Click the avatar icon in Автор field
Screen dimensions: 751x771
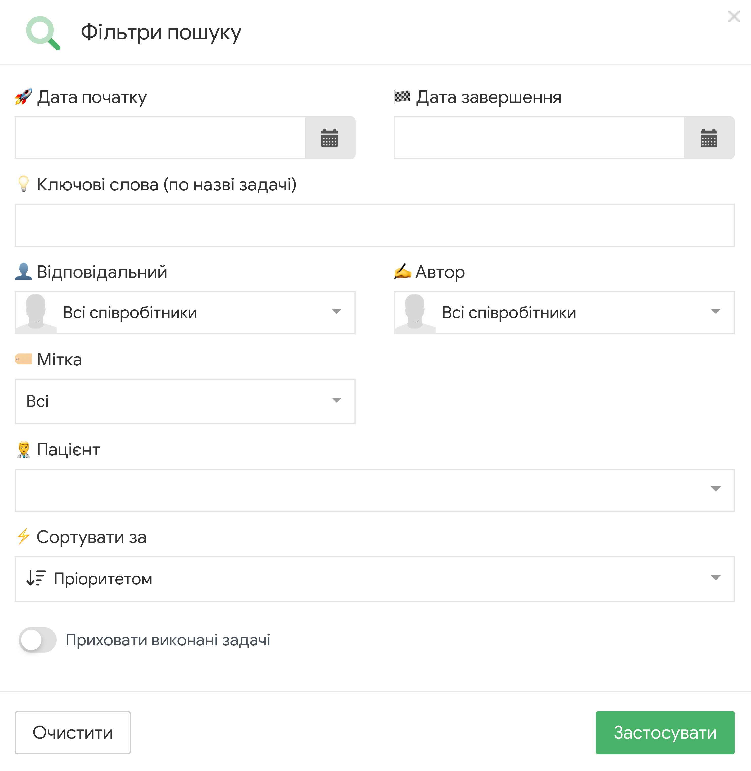415,312
